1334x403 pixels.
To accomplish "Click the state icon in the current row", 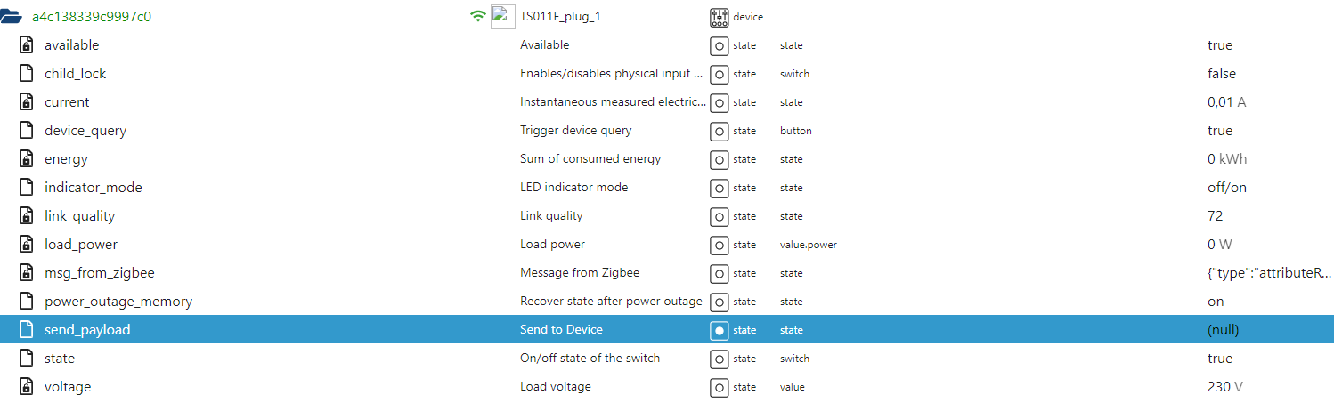I will pyautogui.click(x=719, y=102).
